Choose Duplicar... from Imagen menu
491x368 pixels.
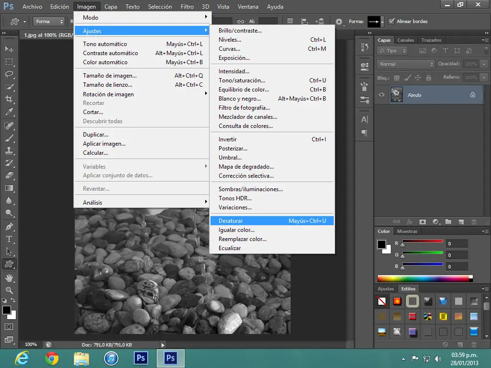point(142,135)
